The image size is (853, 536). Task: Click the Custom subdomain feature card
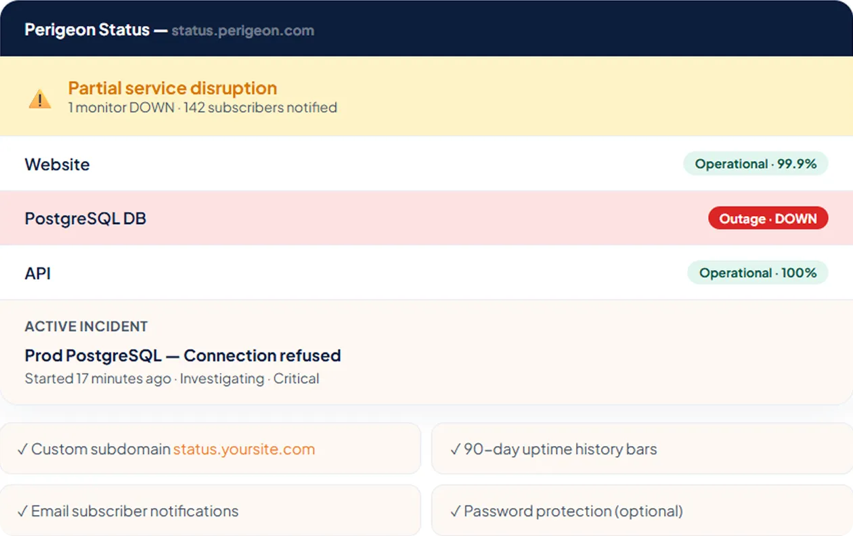click(211, 449)
